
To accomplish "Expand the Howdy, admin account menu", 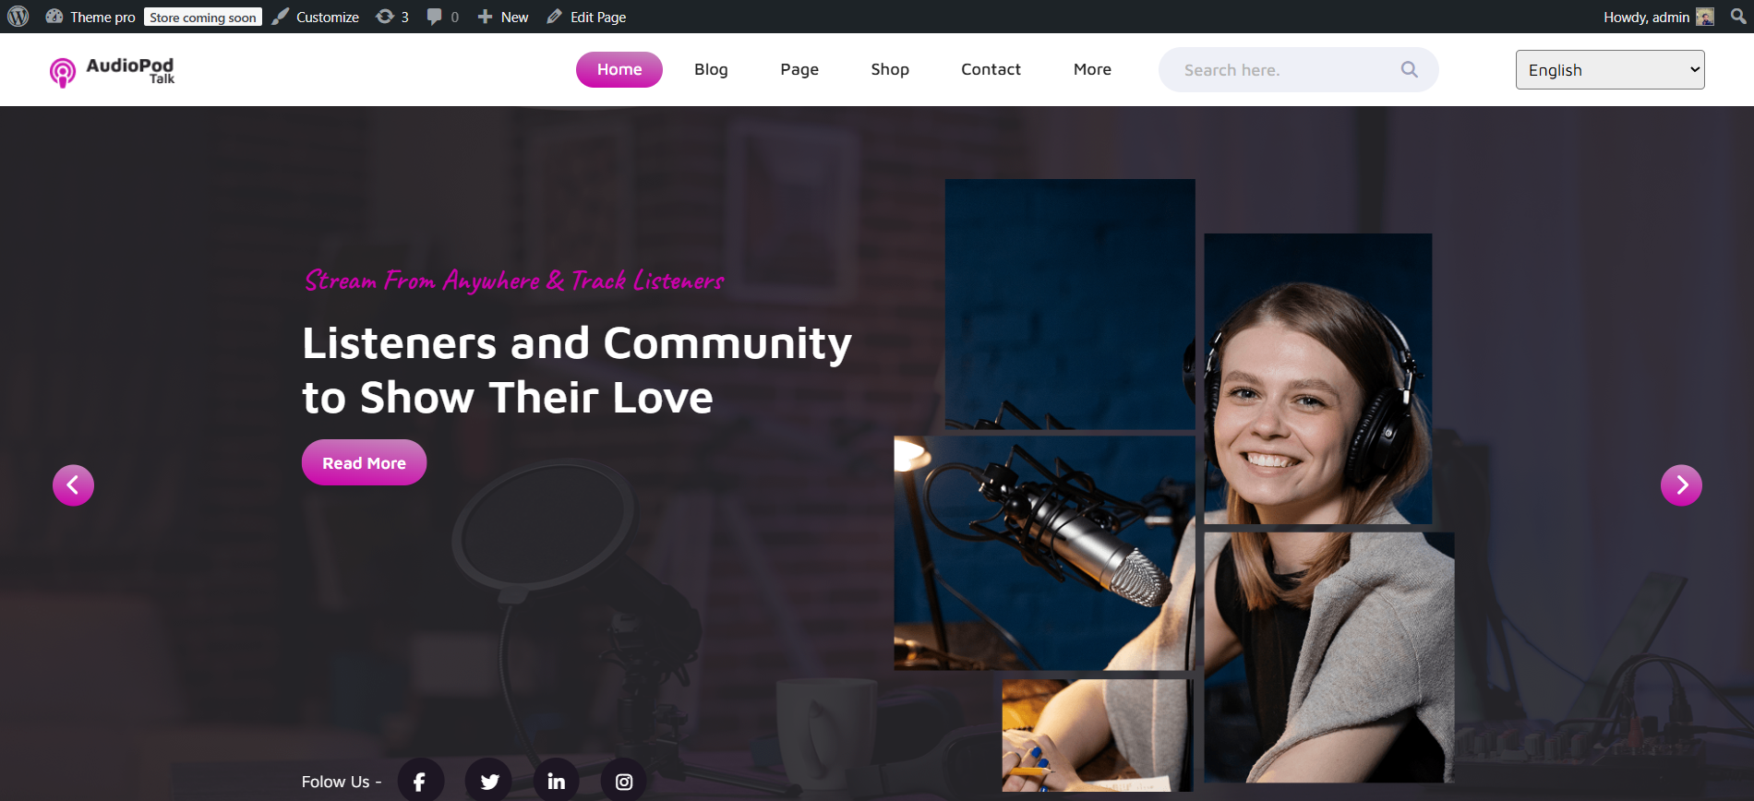I will 1657,17.
